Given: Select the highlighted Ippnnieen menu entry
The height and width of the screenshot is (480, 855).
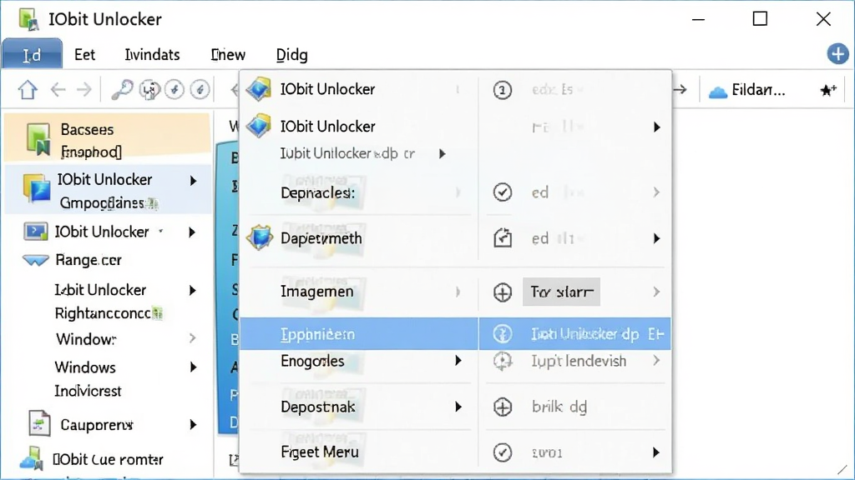Looking at the screenshot, I should click(359, 333).
